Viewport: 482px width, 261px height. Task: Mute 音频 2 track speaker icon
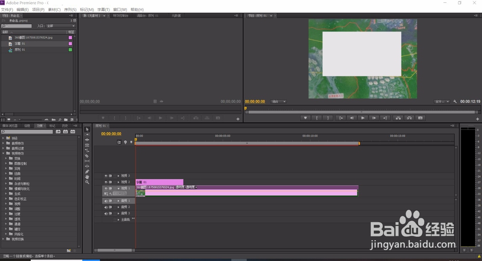[106, 207]
